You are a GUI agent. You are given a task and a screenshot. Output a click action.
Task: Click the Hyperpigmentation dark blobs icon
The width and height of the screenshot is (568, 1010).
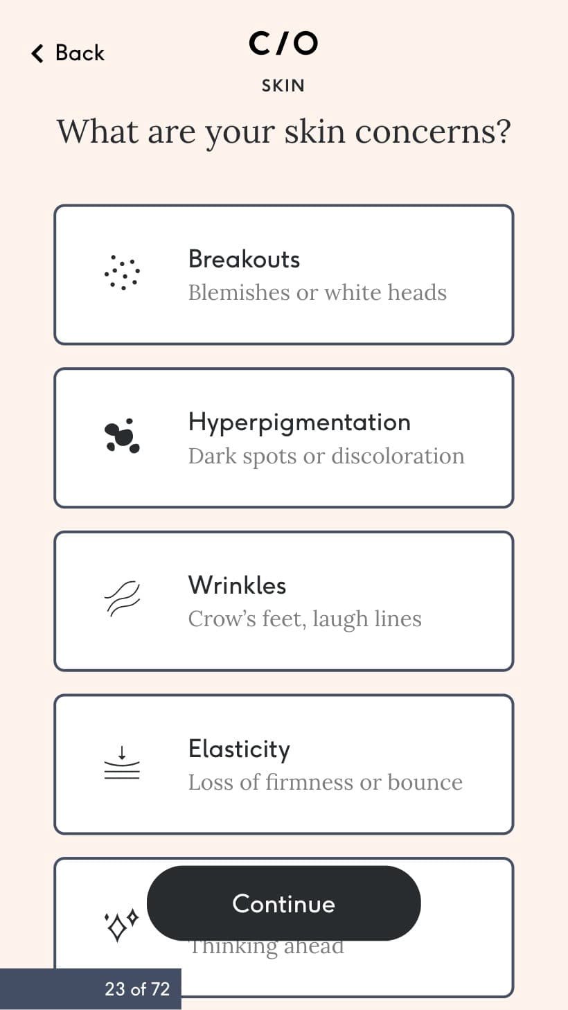[x=122, y=436]
